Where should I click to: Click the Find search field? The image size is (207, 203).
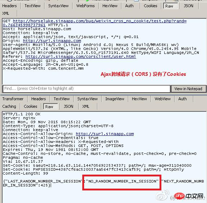tap(87, 88)
